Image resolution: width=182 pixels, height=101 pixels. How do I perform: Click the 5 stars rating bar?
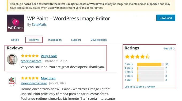pos(150,64)
